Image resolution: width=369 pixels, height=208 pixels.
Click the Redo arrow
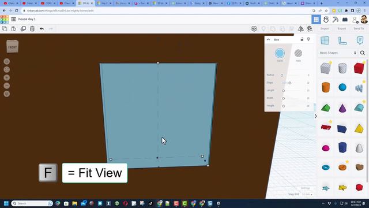tap(51, 29)
